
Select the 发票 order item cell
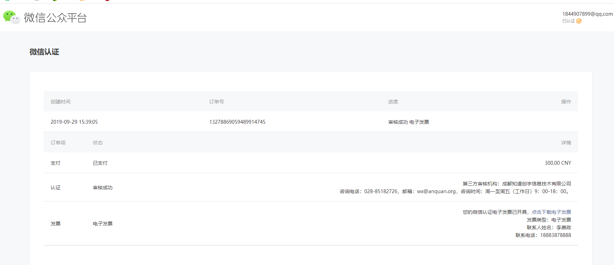[56, 224]
